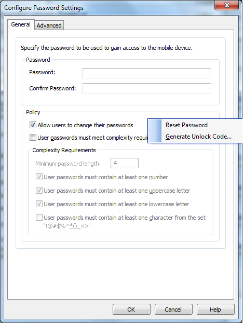Viewport: 244px width, 323px height.
Task: Toggle at least one uppercase letter checkbox
Action: (x=39, y=191)
